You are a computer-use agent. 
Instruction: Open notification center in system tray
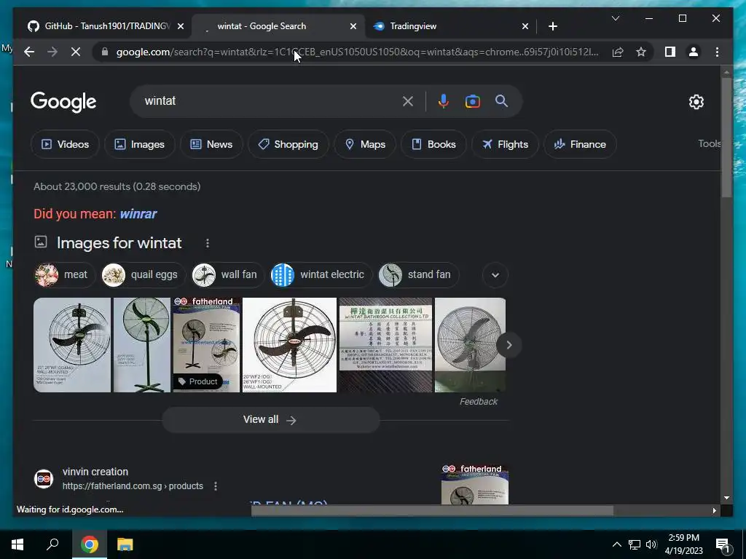click(723, 544)
